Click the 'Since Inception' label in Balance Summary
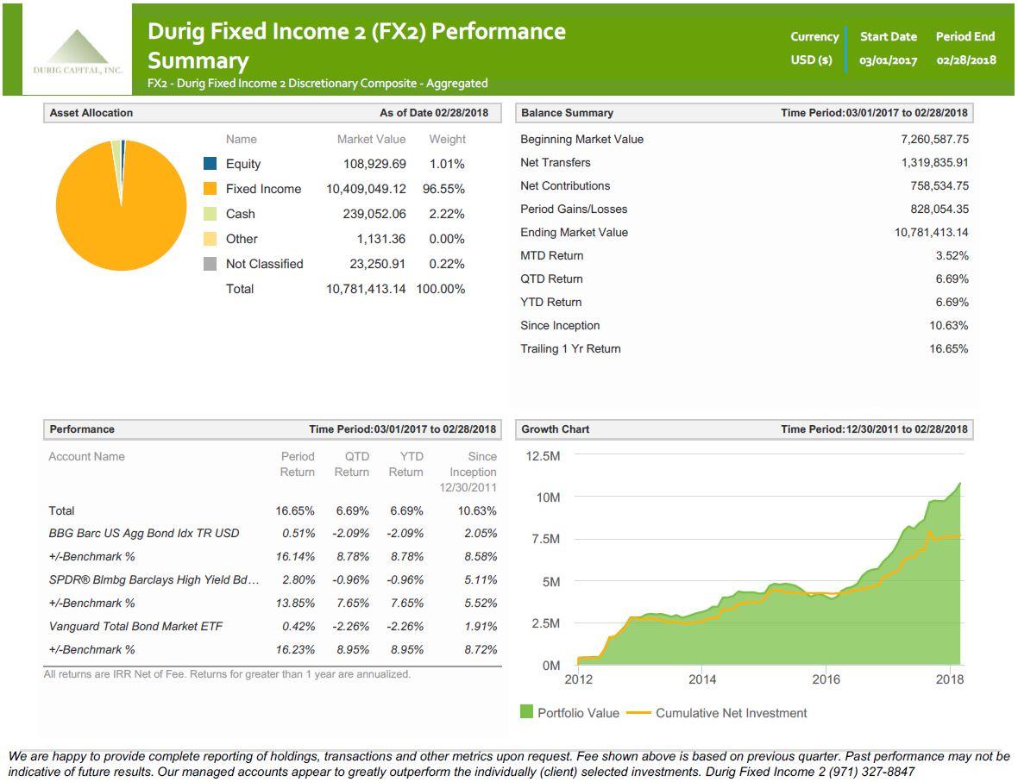Image resolution: width=1018 pixels, height=782 pixels. click(x=560, y=325)
